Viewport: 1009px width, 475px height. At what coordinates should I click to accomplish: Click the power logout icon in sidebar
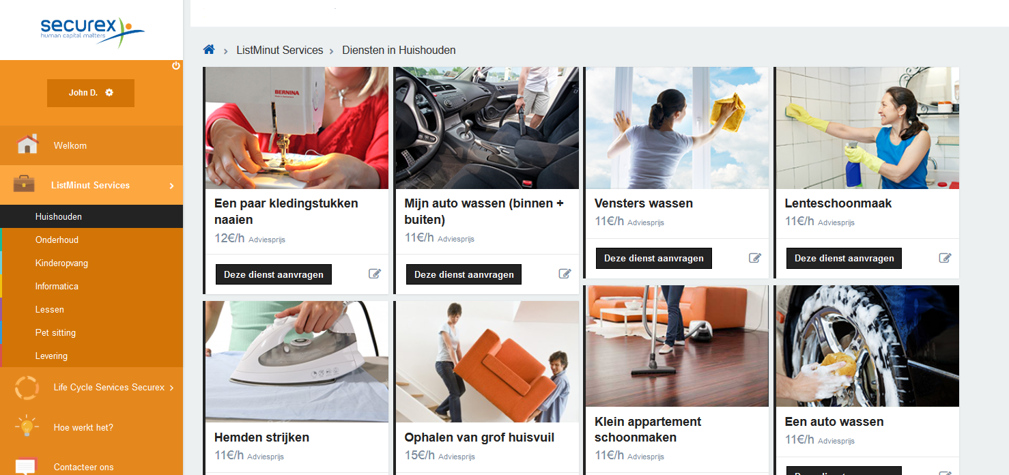176,66
